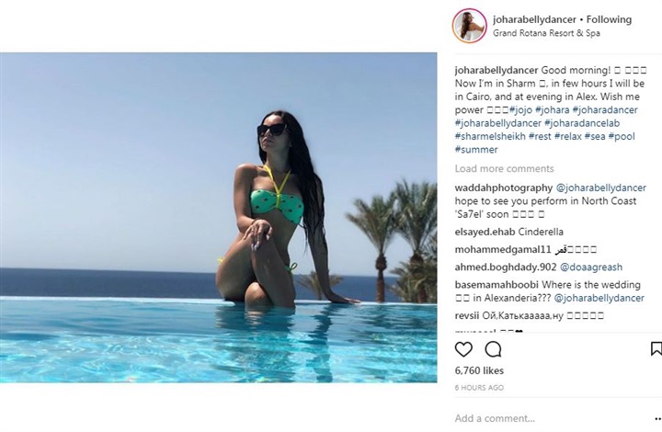Toggle the Following status button
The image size is (662, 432).
tap(609, 19)
